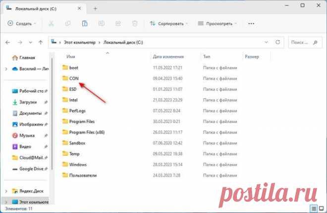Click the Share icon in toolbar

tap(118, 24)
